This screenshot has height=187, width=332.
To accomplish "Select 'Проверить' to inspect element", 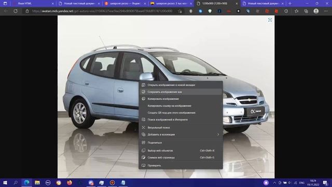I will pyautogui.click(x=181, y=166).
